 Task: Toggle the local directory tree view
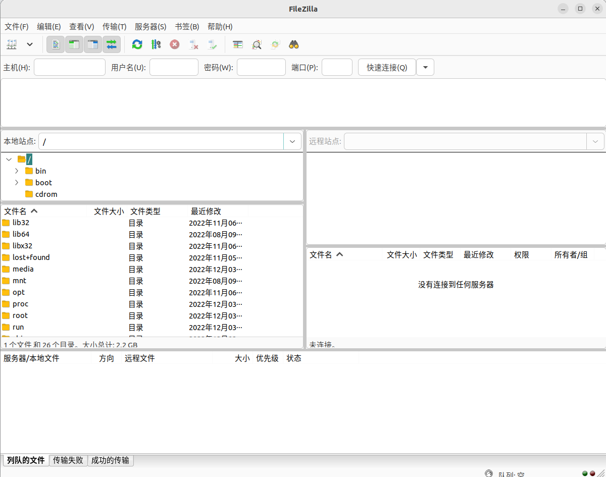tap(74, 44)
